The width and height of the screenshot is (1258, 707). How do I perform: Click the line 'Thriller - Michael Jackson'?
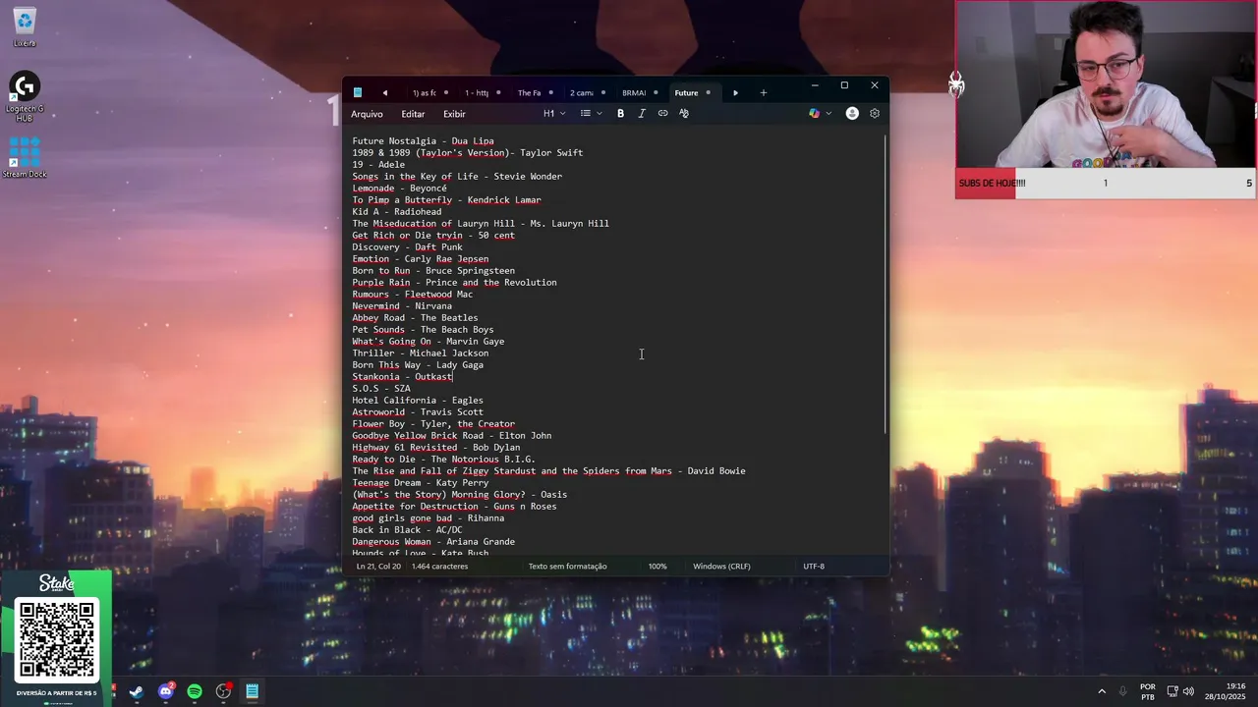420,353
